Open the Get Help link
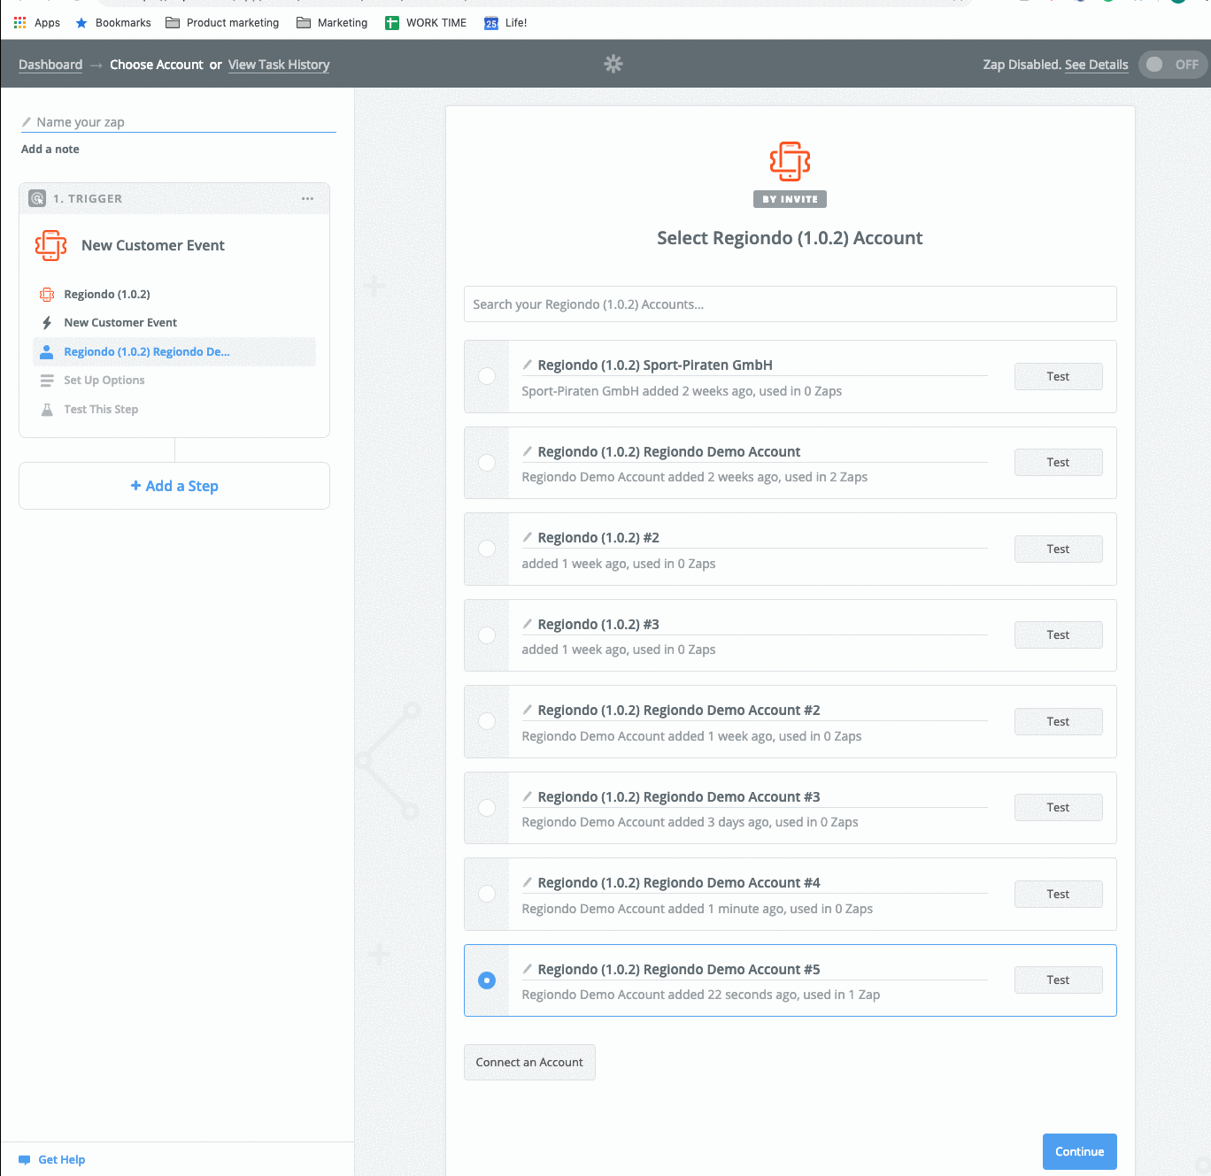The image size is (1211, 1176). (62, 1160)
